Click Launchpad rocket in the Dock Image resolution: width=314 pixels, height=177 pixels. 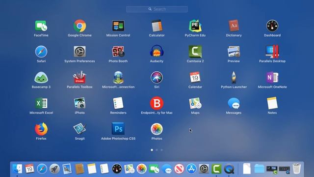(54, 169)
